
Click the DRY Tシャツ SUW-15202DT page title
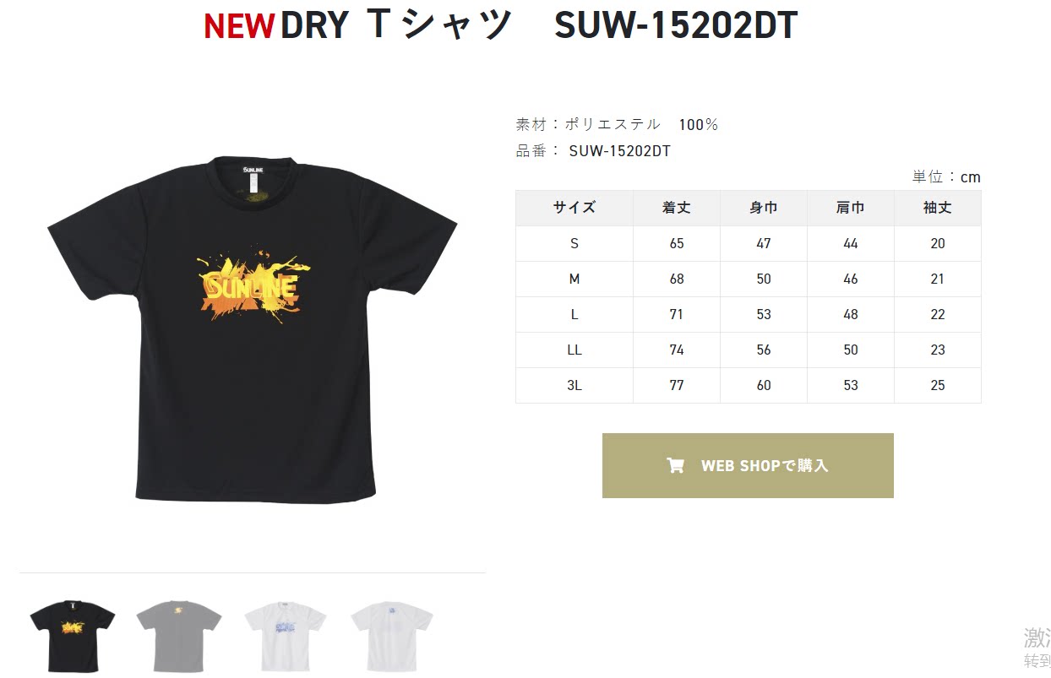pos(538,26)
